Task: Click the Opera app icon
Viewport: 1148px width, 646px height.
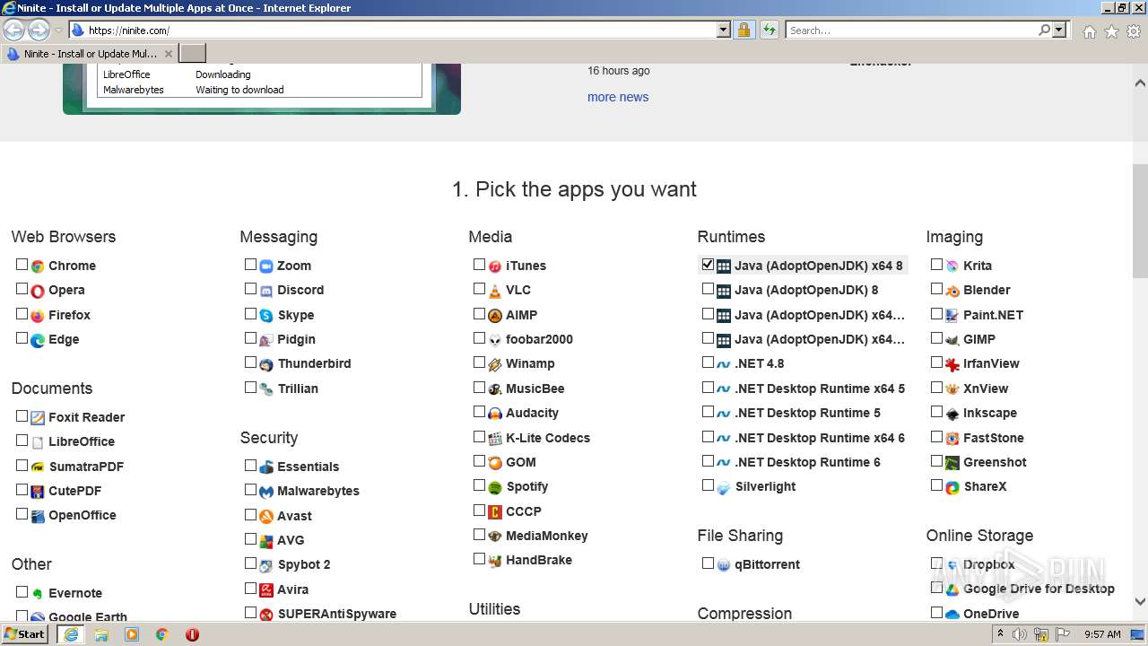Action: tap(38, 291)
